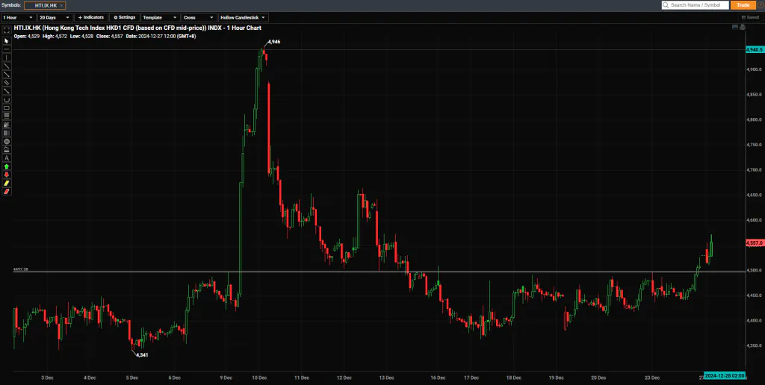Open the Hollow Candlestick chart type dropdown
Viewport: 765px width, 385px height.
243,18
